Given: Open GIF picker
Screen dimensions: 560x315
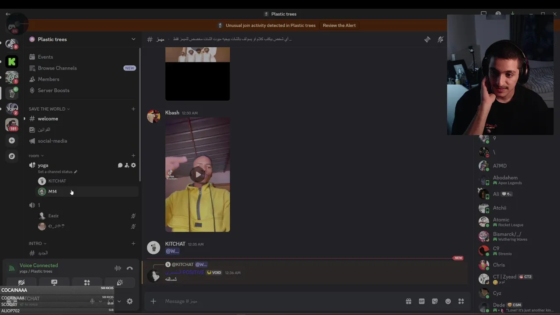Looking at the screenshot, I should [x=421, y=301].
